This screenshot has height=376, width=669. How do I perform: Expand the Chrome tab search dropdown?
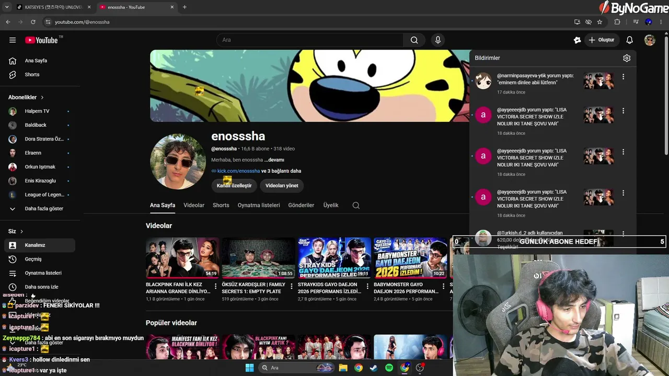[7, 7]
